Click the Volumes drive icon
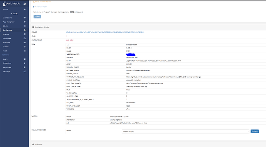Screen dimensions: 266x147 point(25,42)
